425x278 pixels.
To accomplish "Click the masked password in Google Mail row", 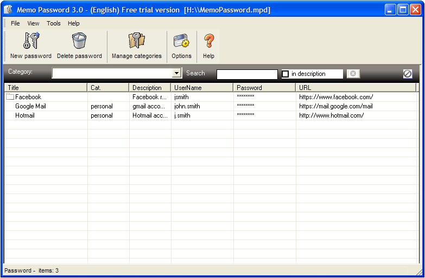I will coord(245,105).
